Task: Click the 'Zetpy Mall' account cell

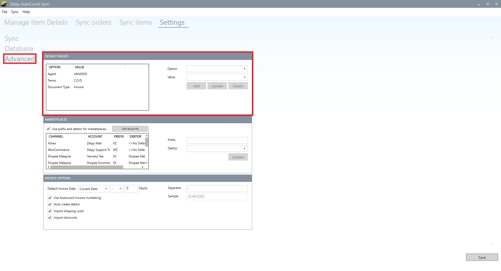Action: click(x=94, y=143)
